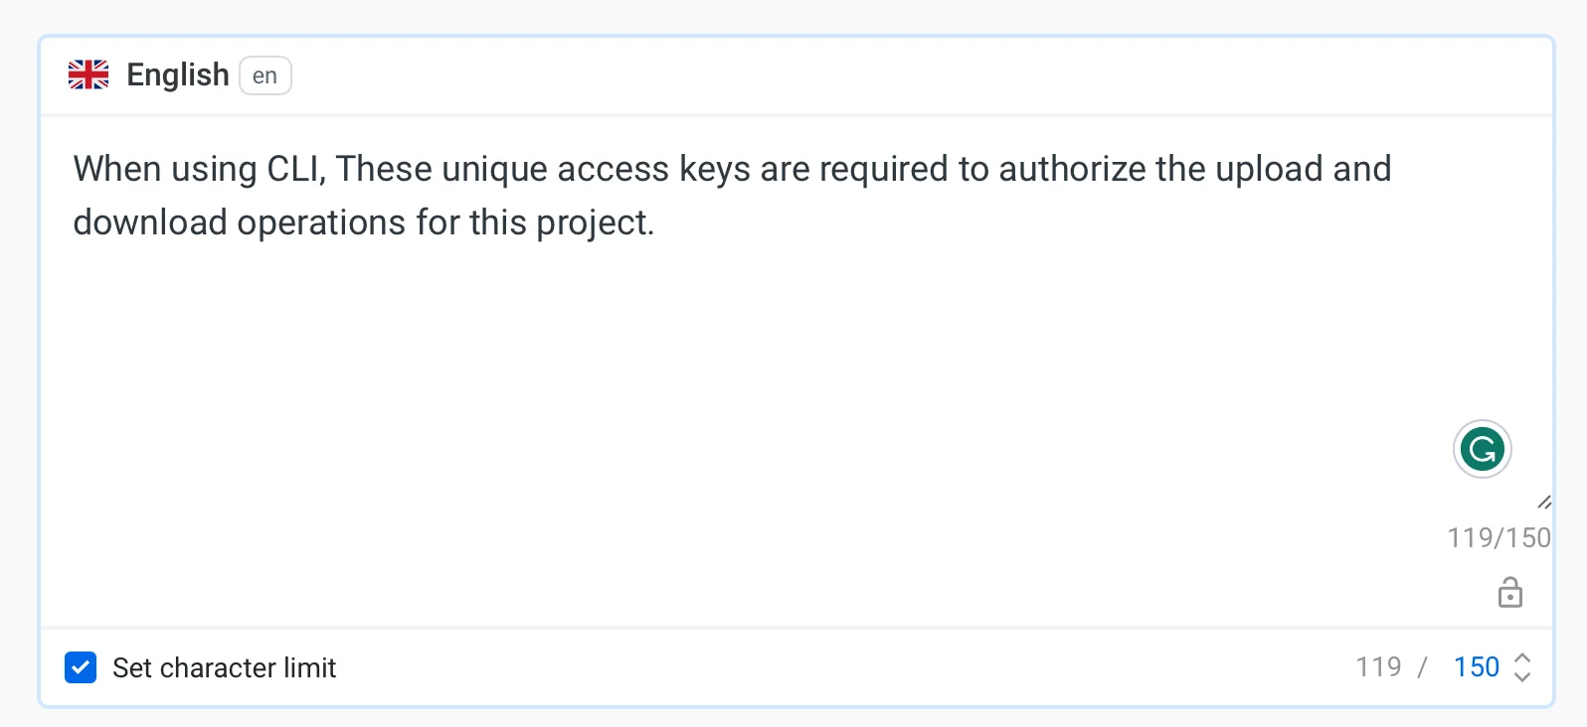Increase the character limit with the up arrow
This screenshot has width=1587, height=727.
1521,658
